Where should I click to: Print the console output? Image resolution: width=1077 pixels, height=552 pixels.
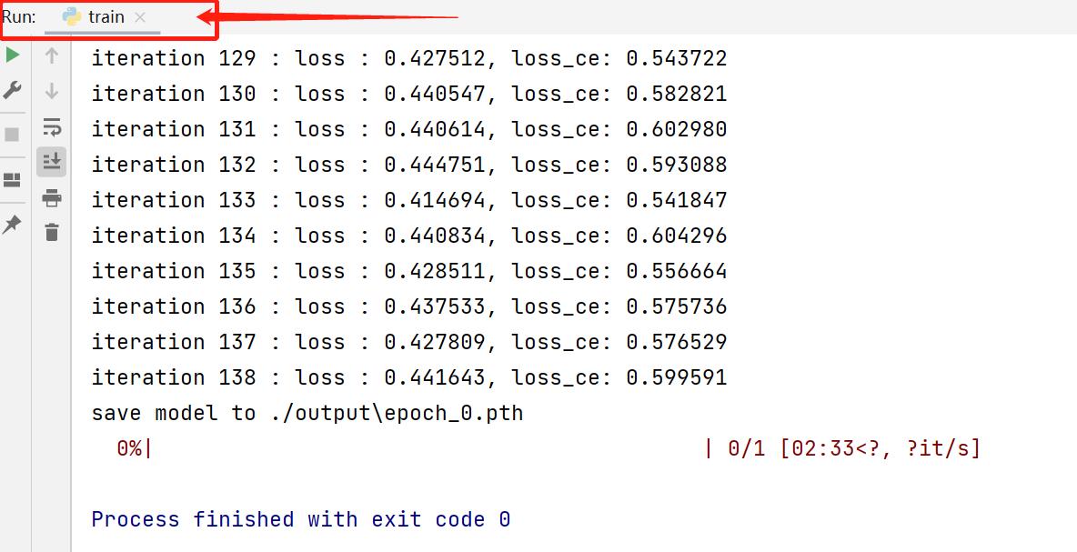(x=52, y=197)
